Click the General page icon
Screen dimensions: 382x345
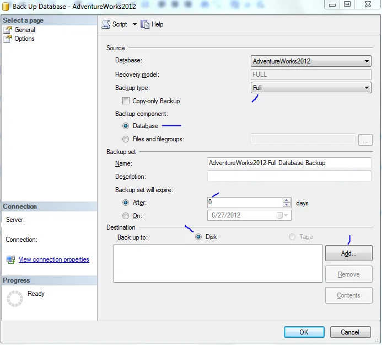coord(8,30)
